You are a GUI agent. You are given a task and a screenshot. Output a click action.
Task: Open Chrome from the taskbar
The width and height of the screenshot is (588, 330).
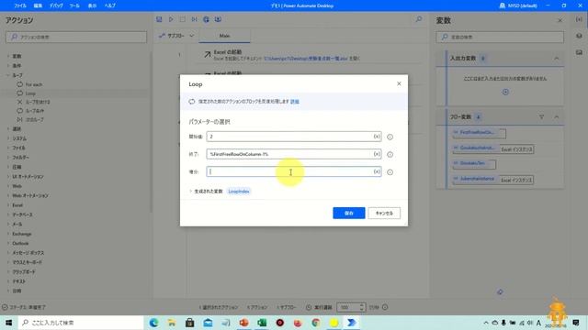316,323
